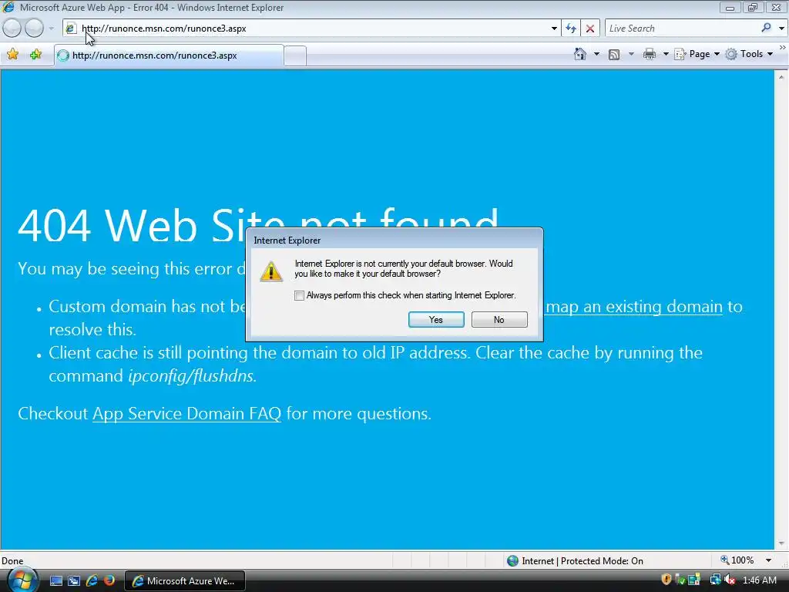Screen dimensions: 789x592
Task: Expand the Print options dropdown arrow
Action: (665, 54)
